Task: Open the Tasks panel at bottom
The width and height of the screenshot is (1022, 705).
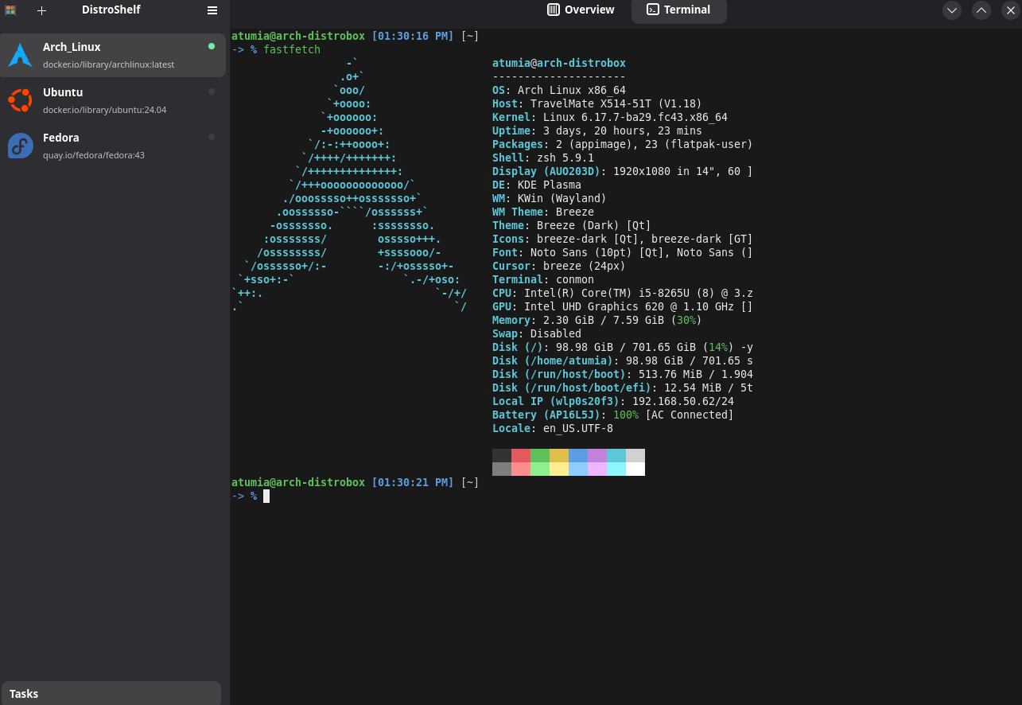Action: tap(111, 693)
